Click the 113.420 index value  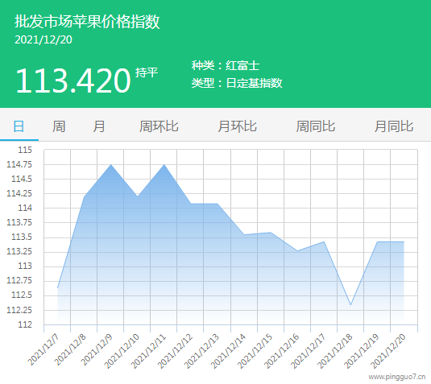click(x=73, y=81)
